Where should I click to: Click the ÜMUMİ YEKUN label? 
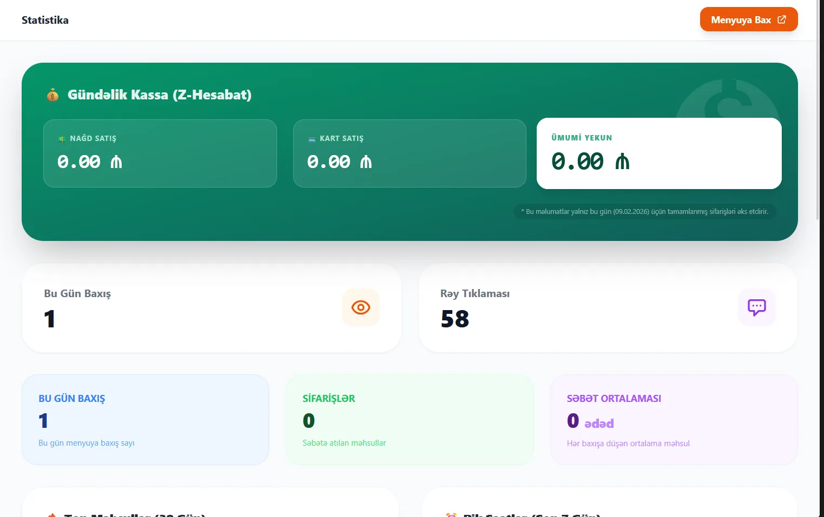[582, 138]
